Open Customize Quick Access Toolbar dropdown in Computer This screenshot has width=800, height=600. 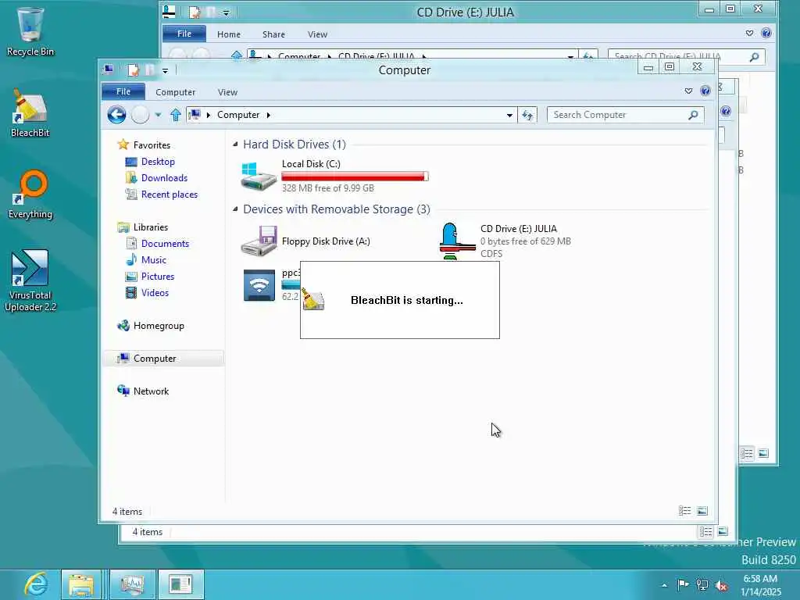[x=166, y=70]
